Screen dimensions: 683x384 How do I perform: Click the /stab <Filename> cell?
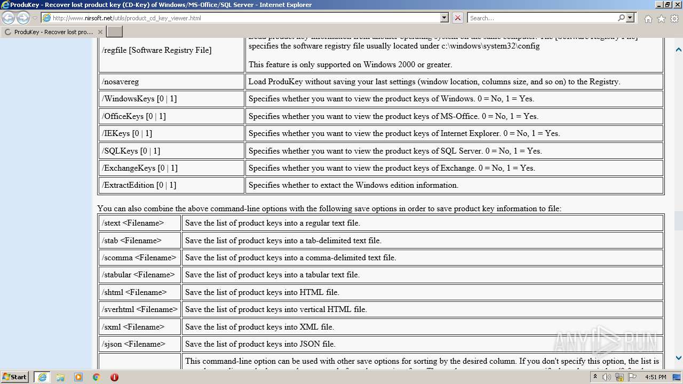click(140, 240)
